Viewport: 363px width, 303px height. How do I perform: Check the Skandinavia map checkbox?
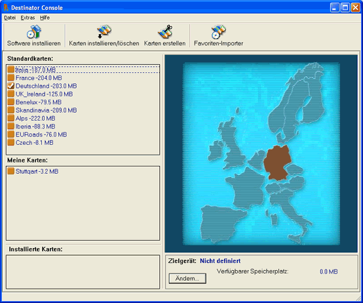tap(10, 110)
